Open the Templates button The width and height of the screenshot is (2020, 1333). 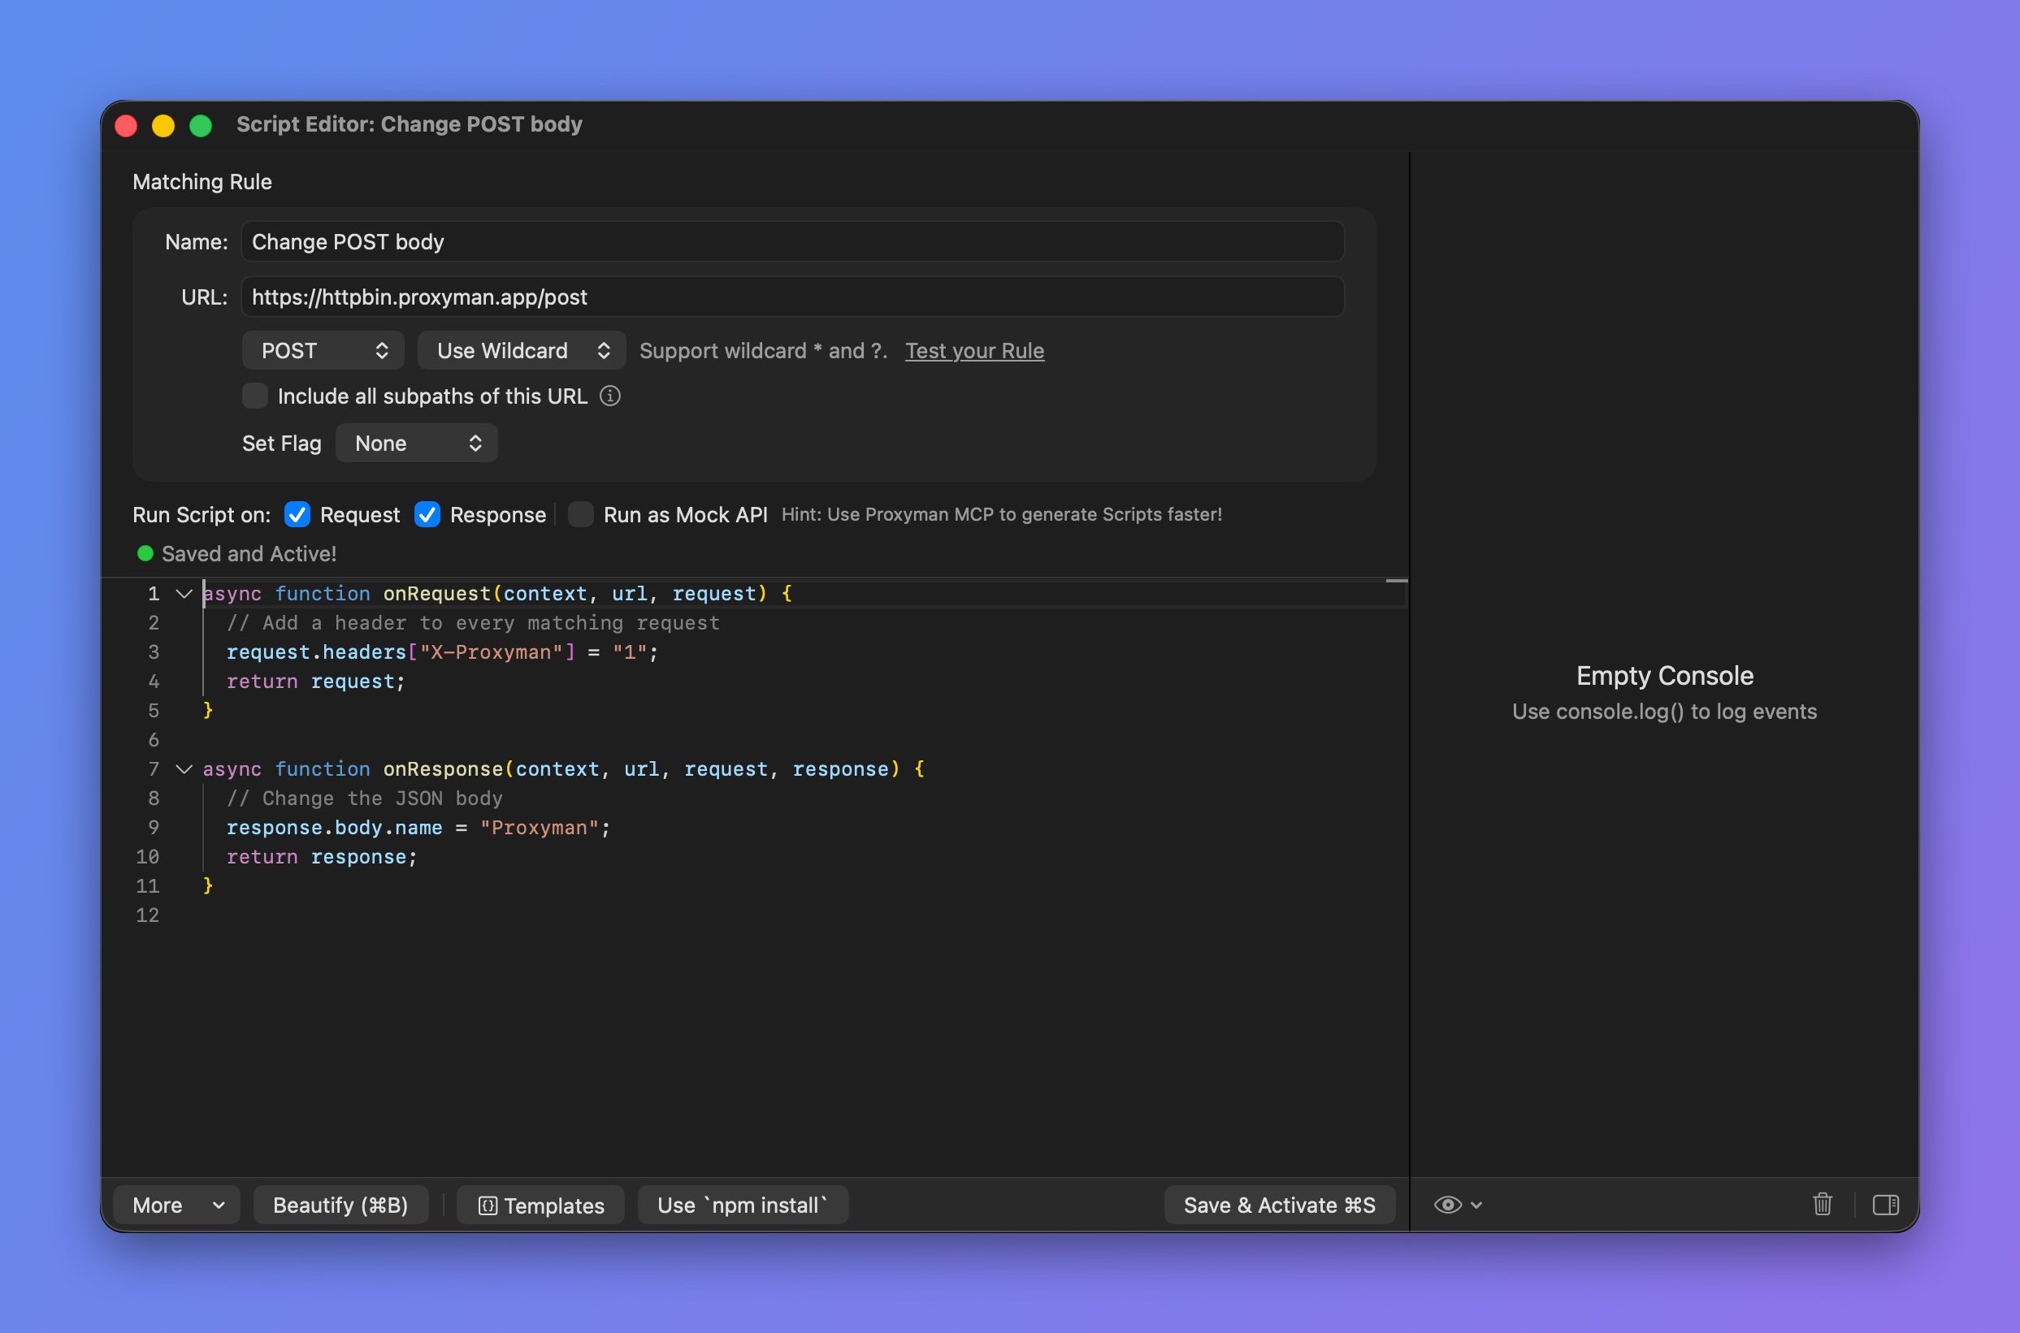pyautogui.click(x=540, y=1205)
